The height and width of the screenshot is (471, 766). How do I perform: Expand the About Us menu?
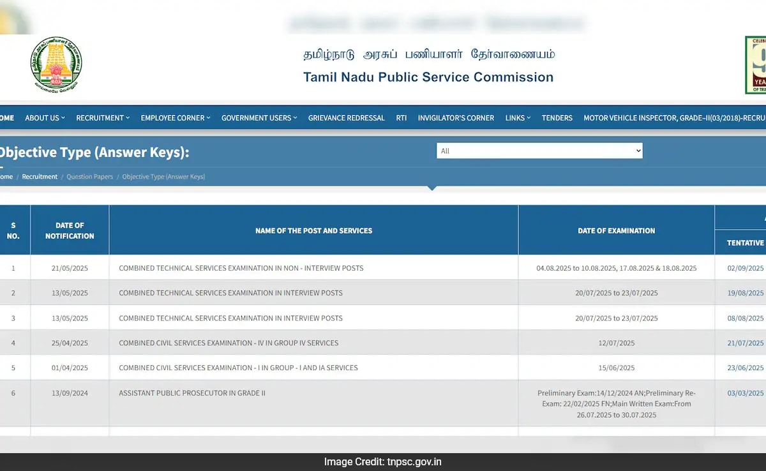(x=45, y=118)
